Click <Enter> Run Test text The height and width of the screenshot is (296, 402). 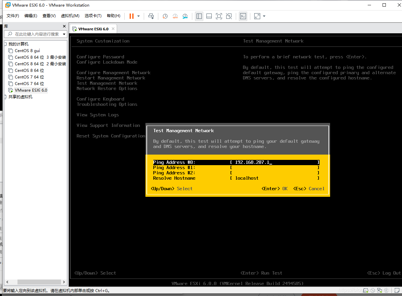click(261, 273)
